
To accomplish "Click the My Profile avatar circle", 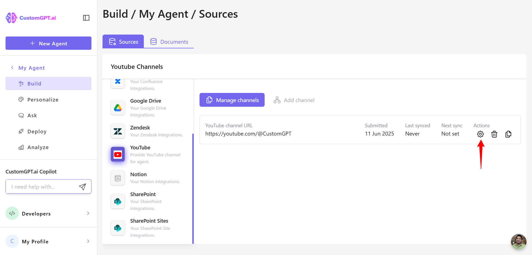I will pyautogui.click(x=12, y=241).
